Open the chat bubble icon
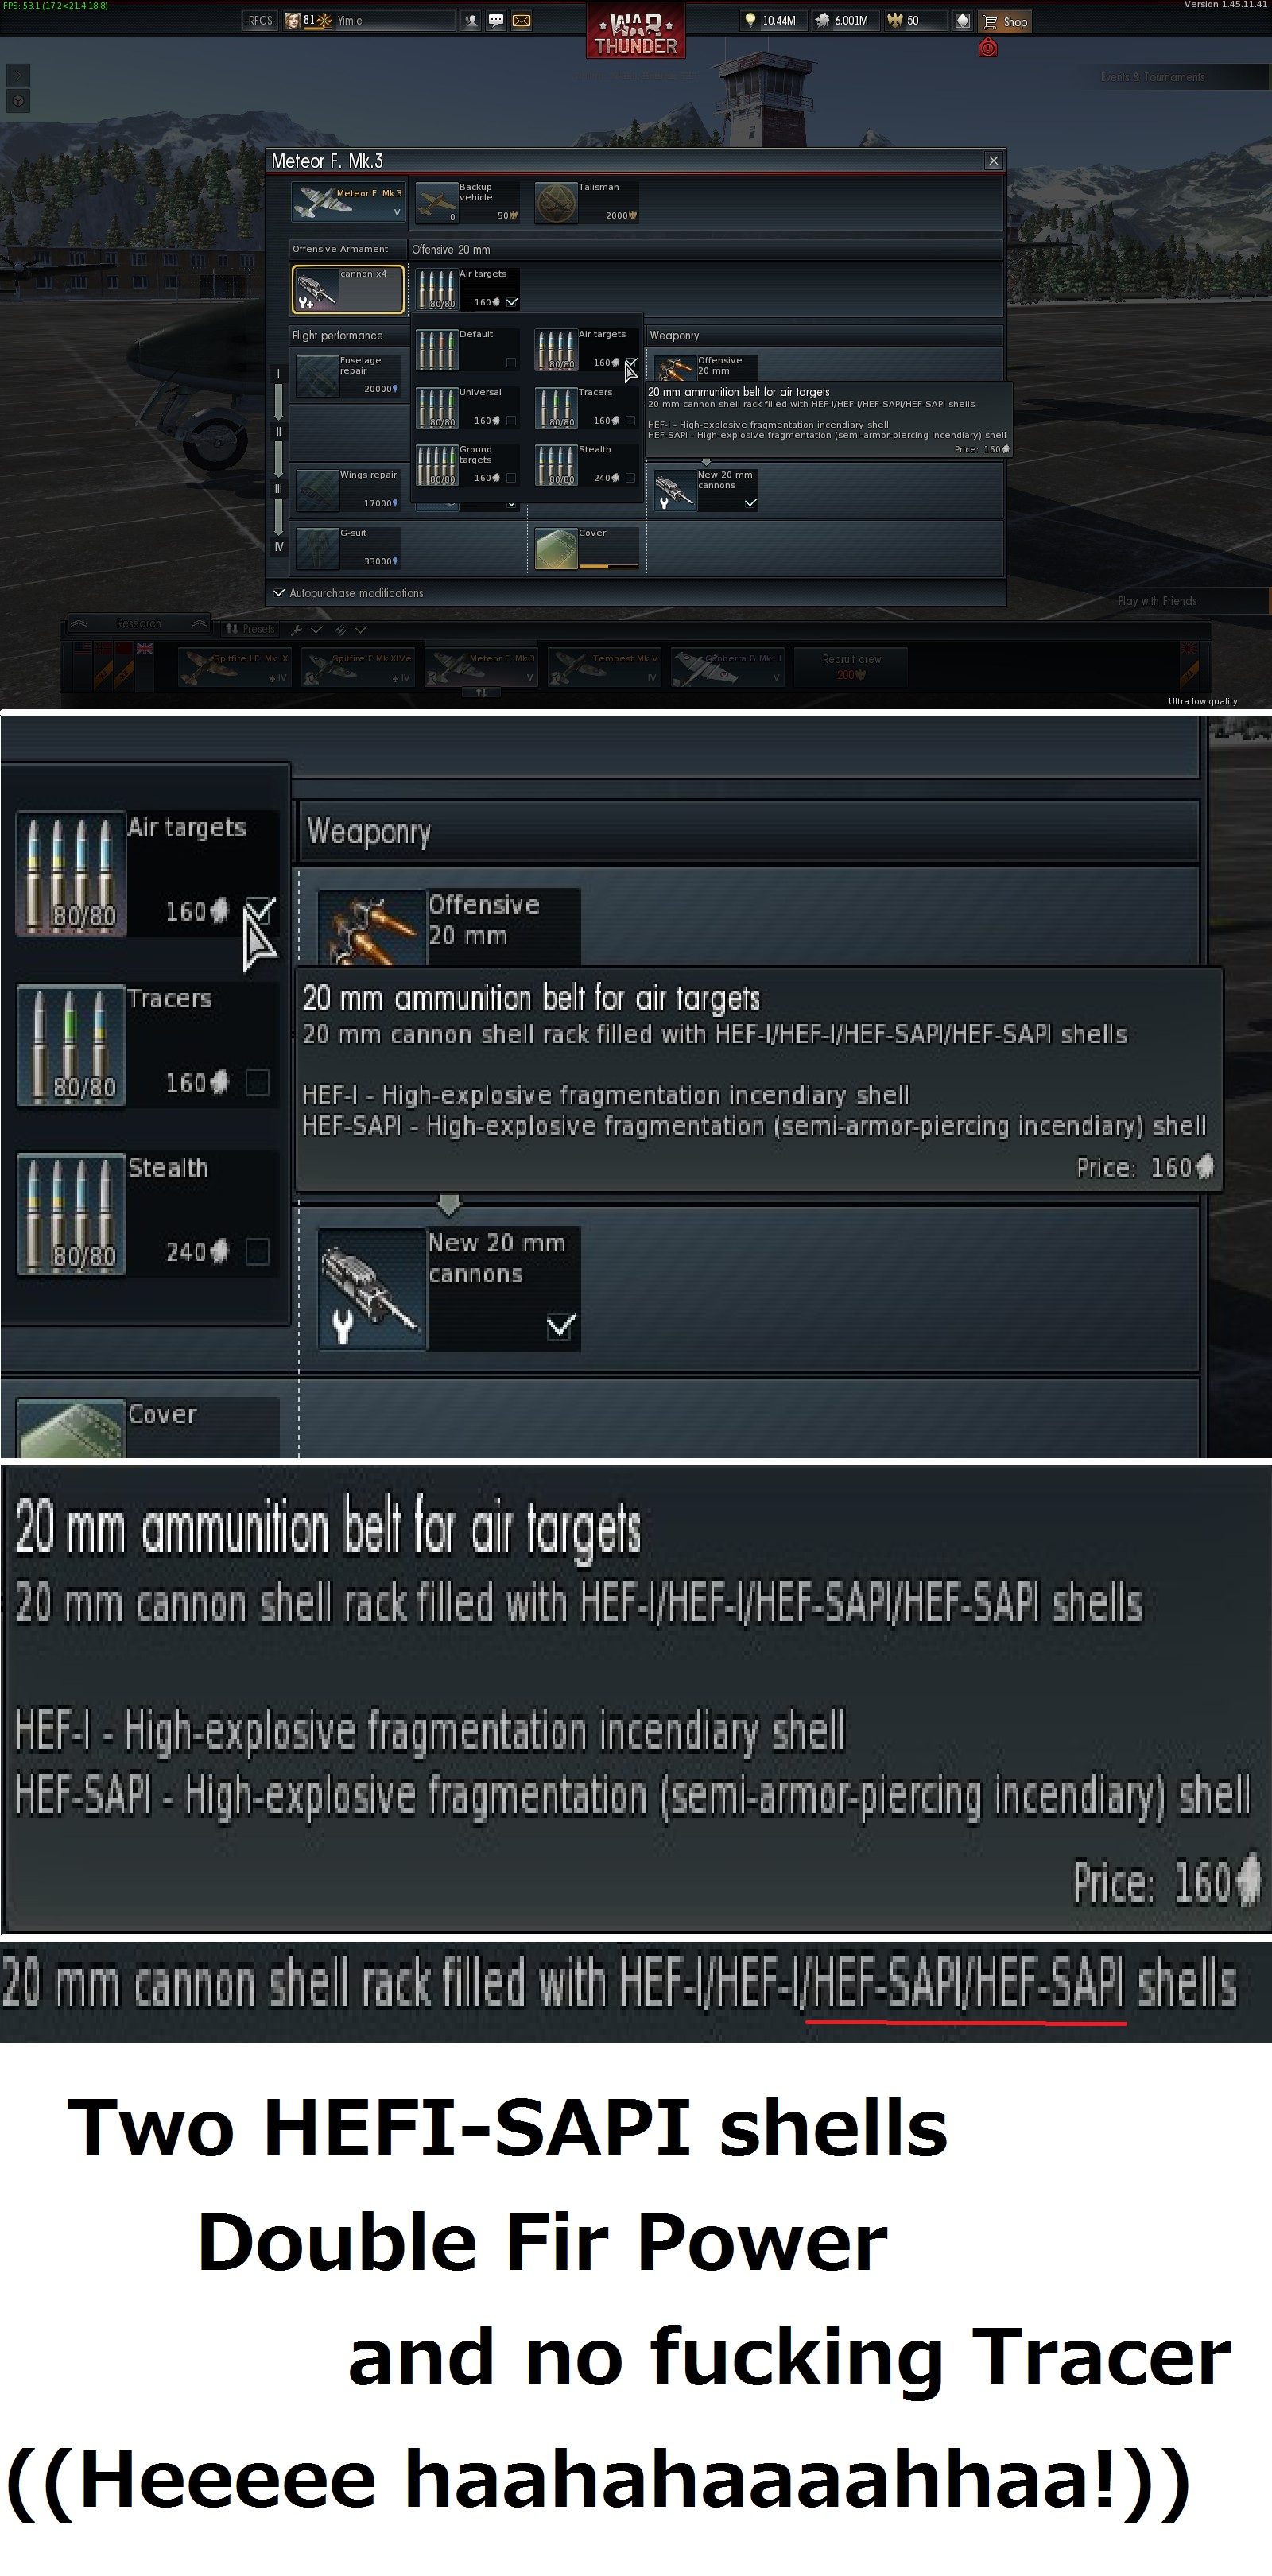1272x2576 pixels. click(x=496, y=21)
